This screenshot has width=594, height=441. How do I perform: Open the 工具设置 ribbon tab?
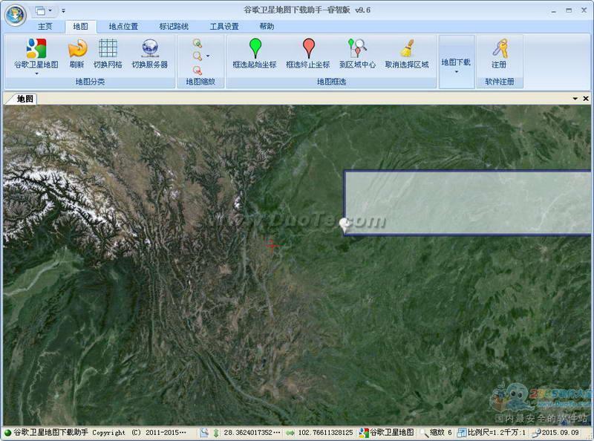click(x=224, y=26)
